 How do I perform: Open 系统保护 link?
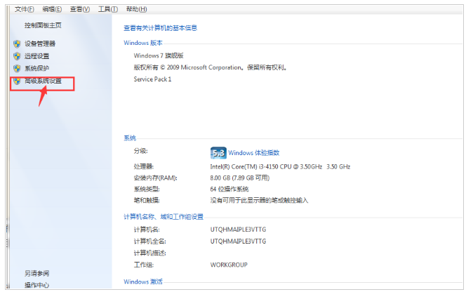[37, 68]
